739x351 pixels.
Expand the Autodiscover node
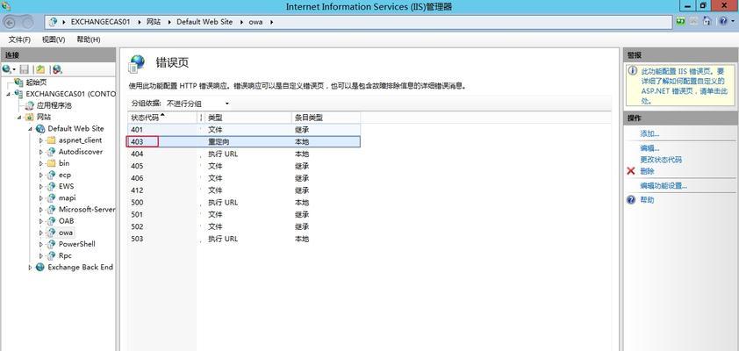(41, 152)
